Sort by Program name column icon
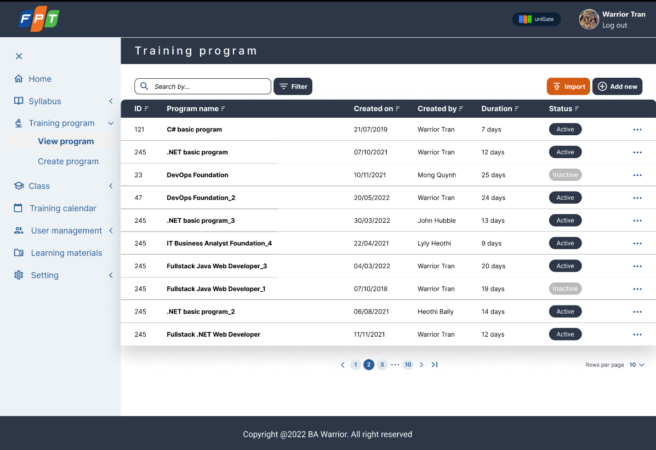 tap(223, 108)
